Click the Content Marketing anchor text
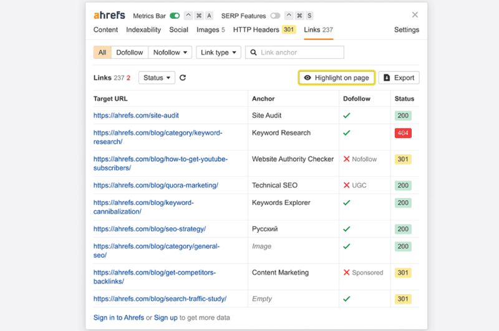 (x=280, y=272)
